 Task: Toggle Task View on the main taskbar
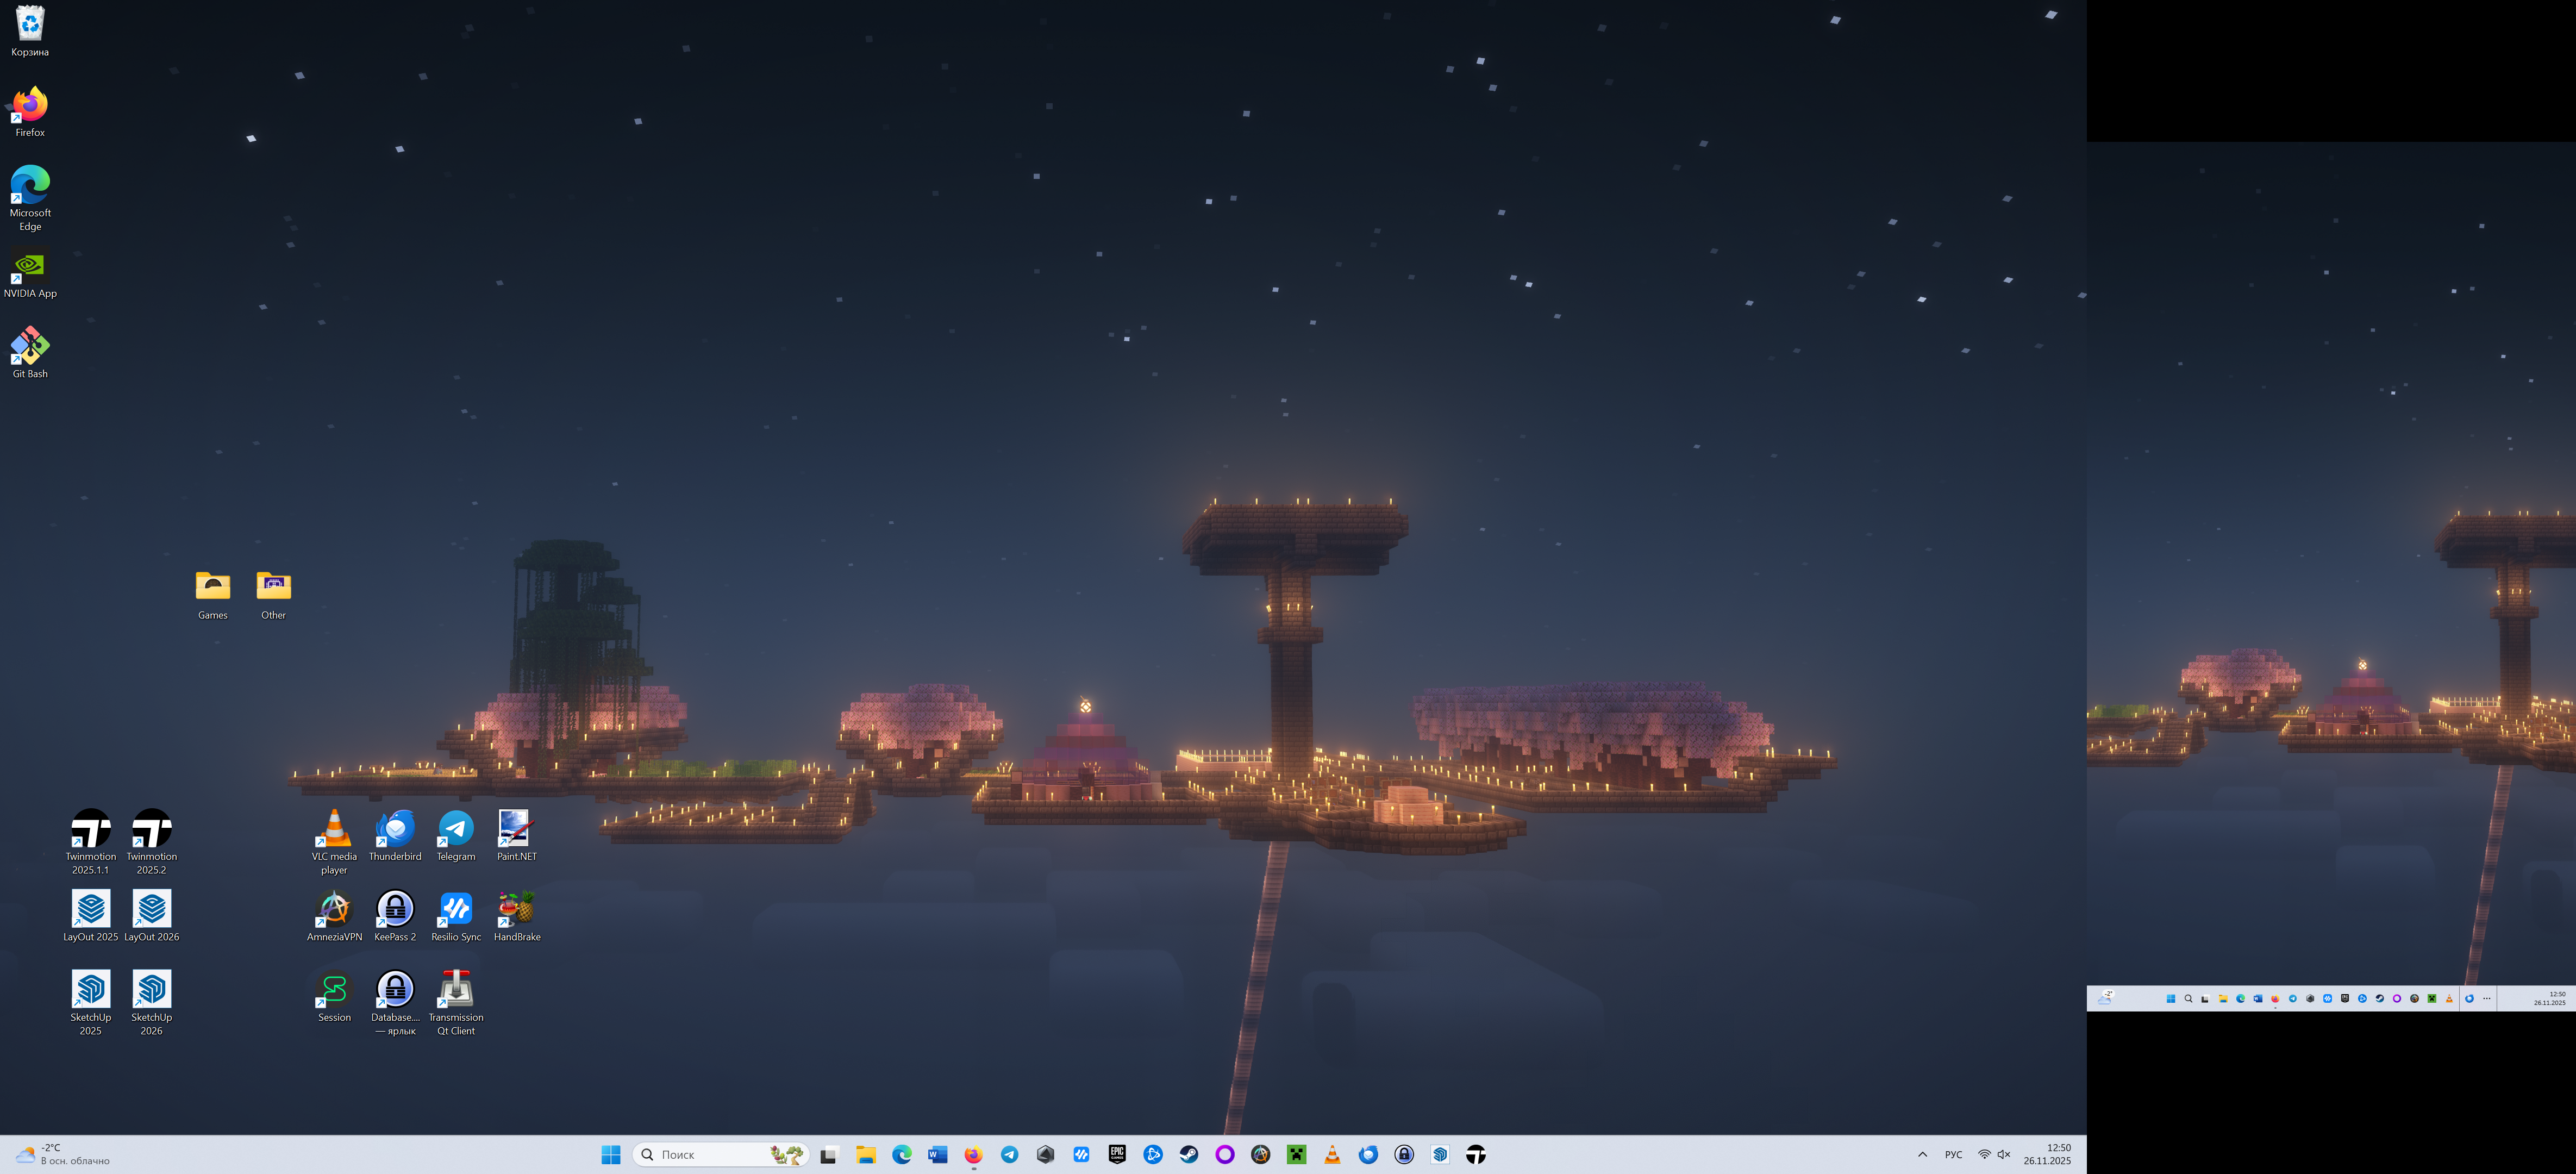[829, 1155]
